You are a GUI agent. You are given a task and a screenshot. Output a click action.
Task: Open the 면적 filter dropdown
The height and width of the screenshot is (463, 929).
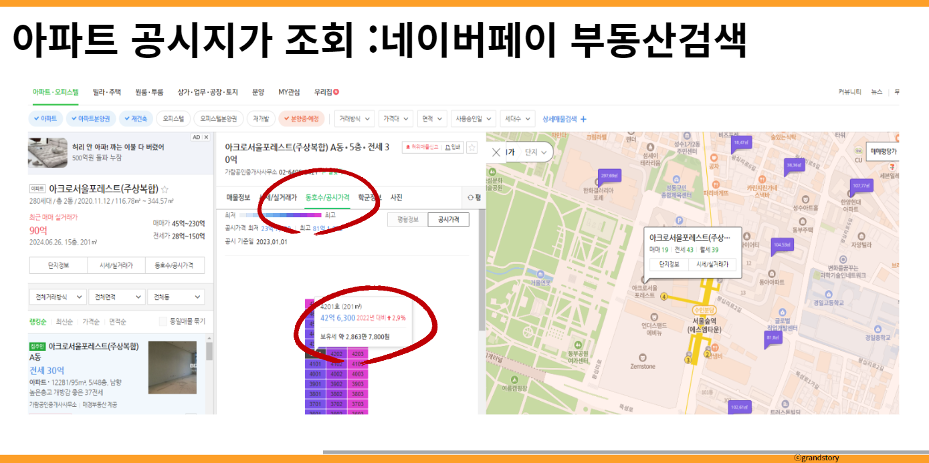click(x=432, y=119)
